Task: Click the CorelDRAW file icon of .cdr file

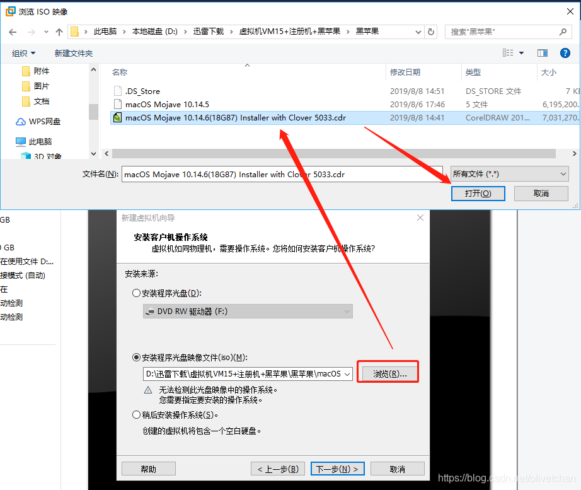Action: [117, 117]
